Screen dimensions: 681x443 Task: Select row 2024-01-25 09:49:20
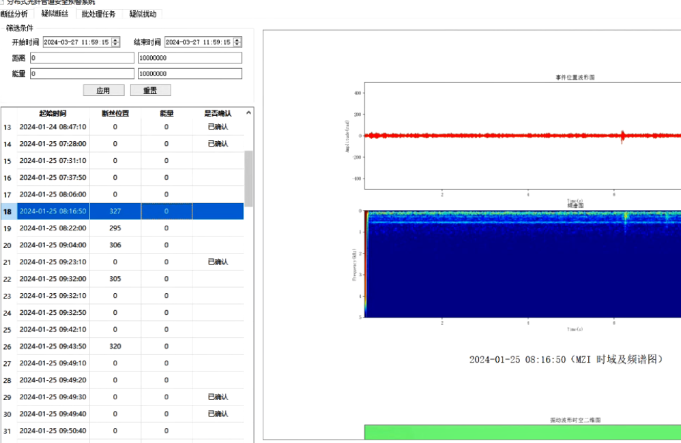pos(122,380)
